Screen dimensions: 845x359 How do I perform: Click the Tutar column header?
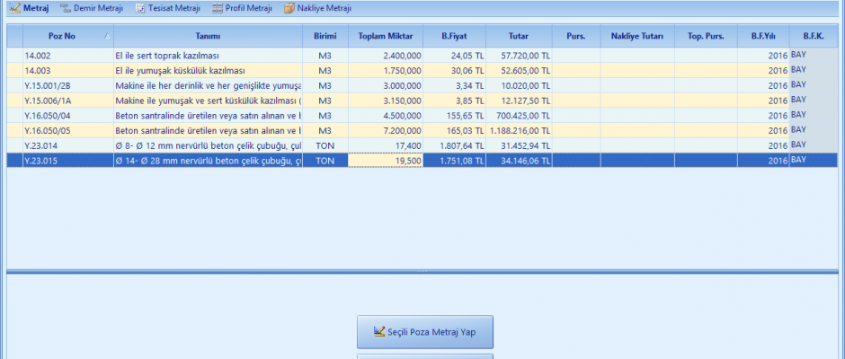518,37
